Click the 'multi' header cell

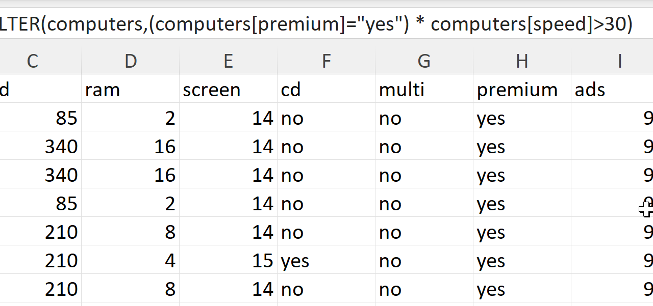point(424,90)
